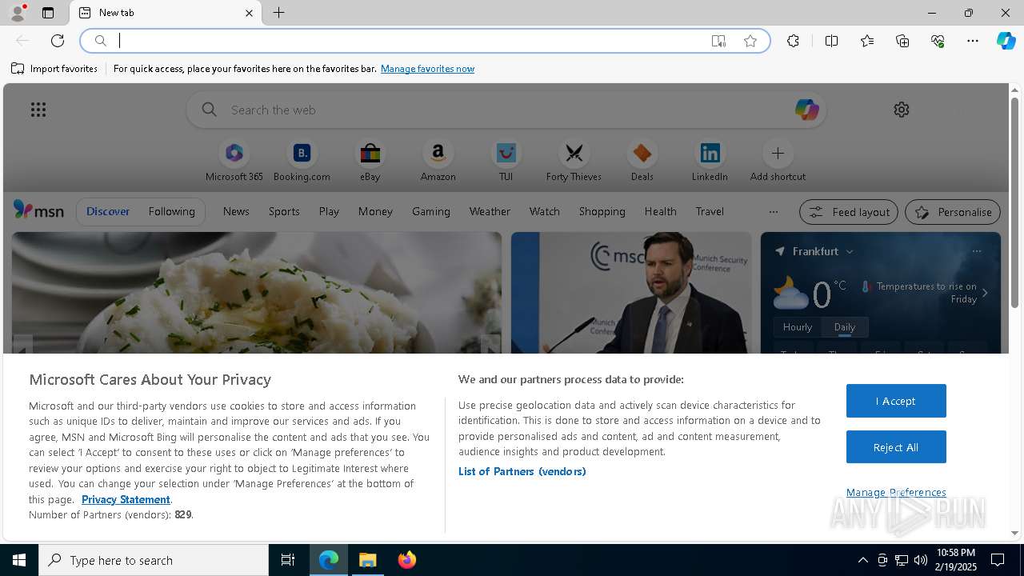Screen dimensions: 1024x576
Task: Add this page to favorites star
Action: point(750,41)
